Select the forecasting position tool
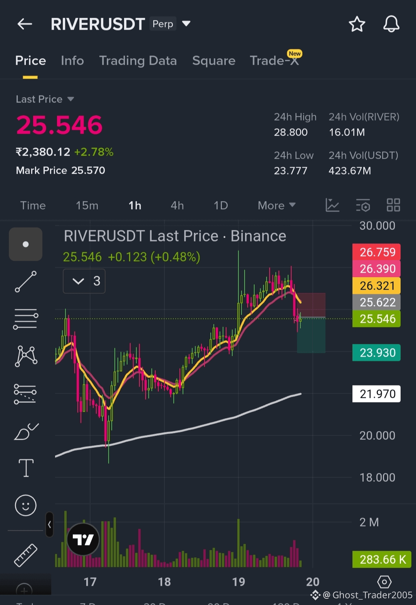 click(x=25, y=394)
